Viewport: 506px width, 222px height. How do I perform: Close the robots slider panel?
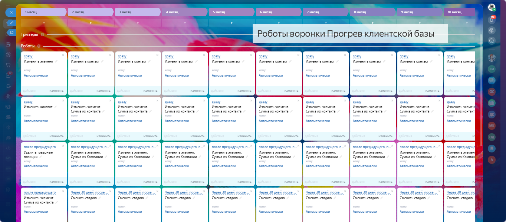(11, 12)
